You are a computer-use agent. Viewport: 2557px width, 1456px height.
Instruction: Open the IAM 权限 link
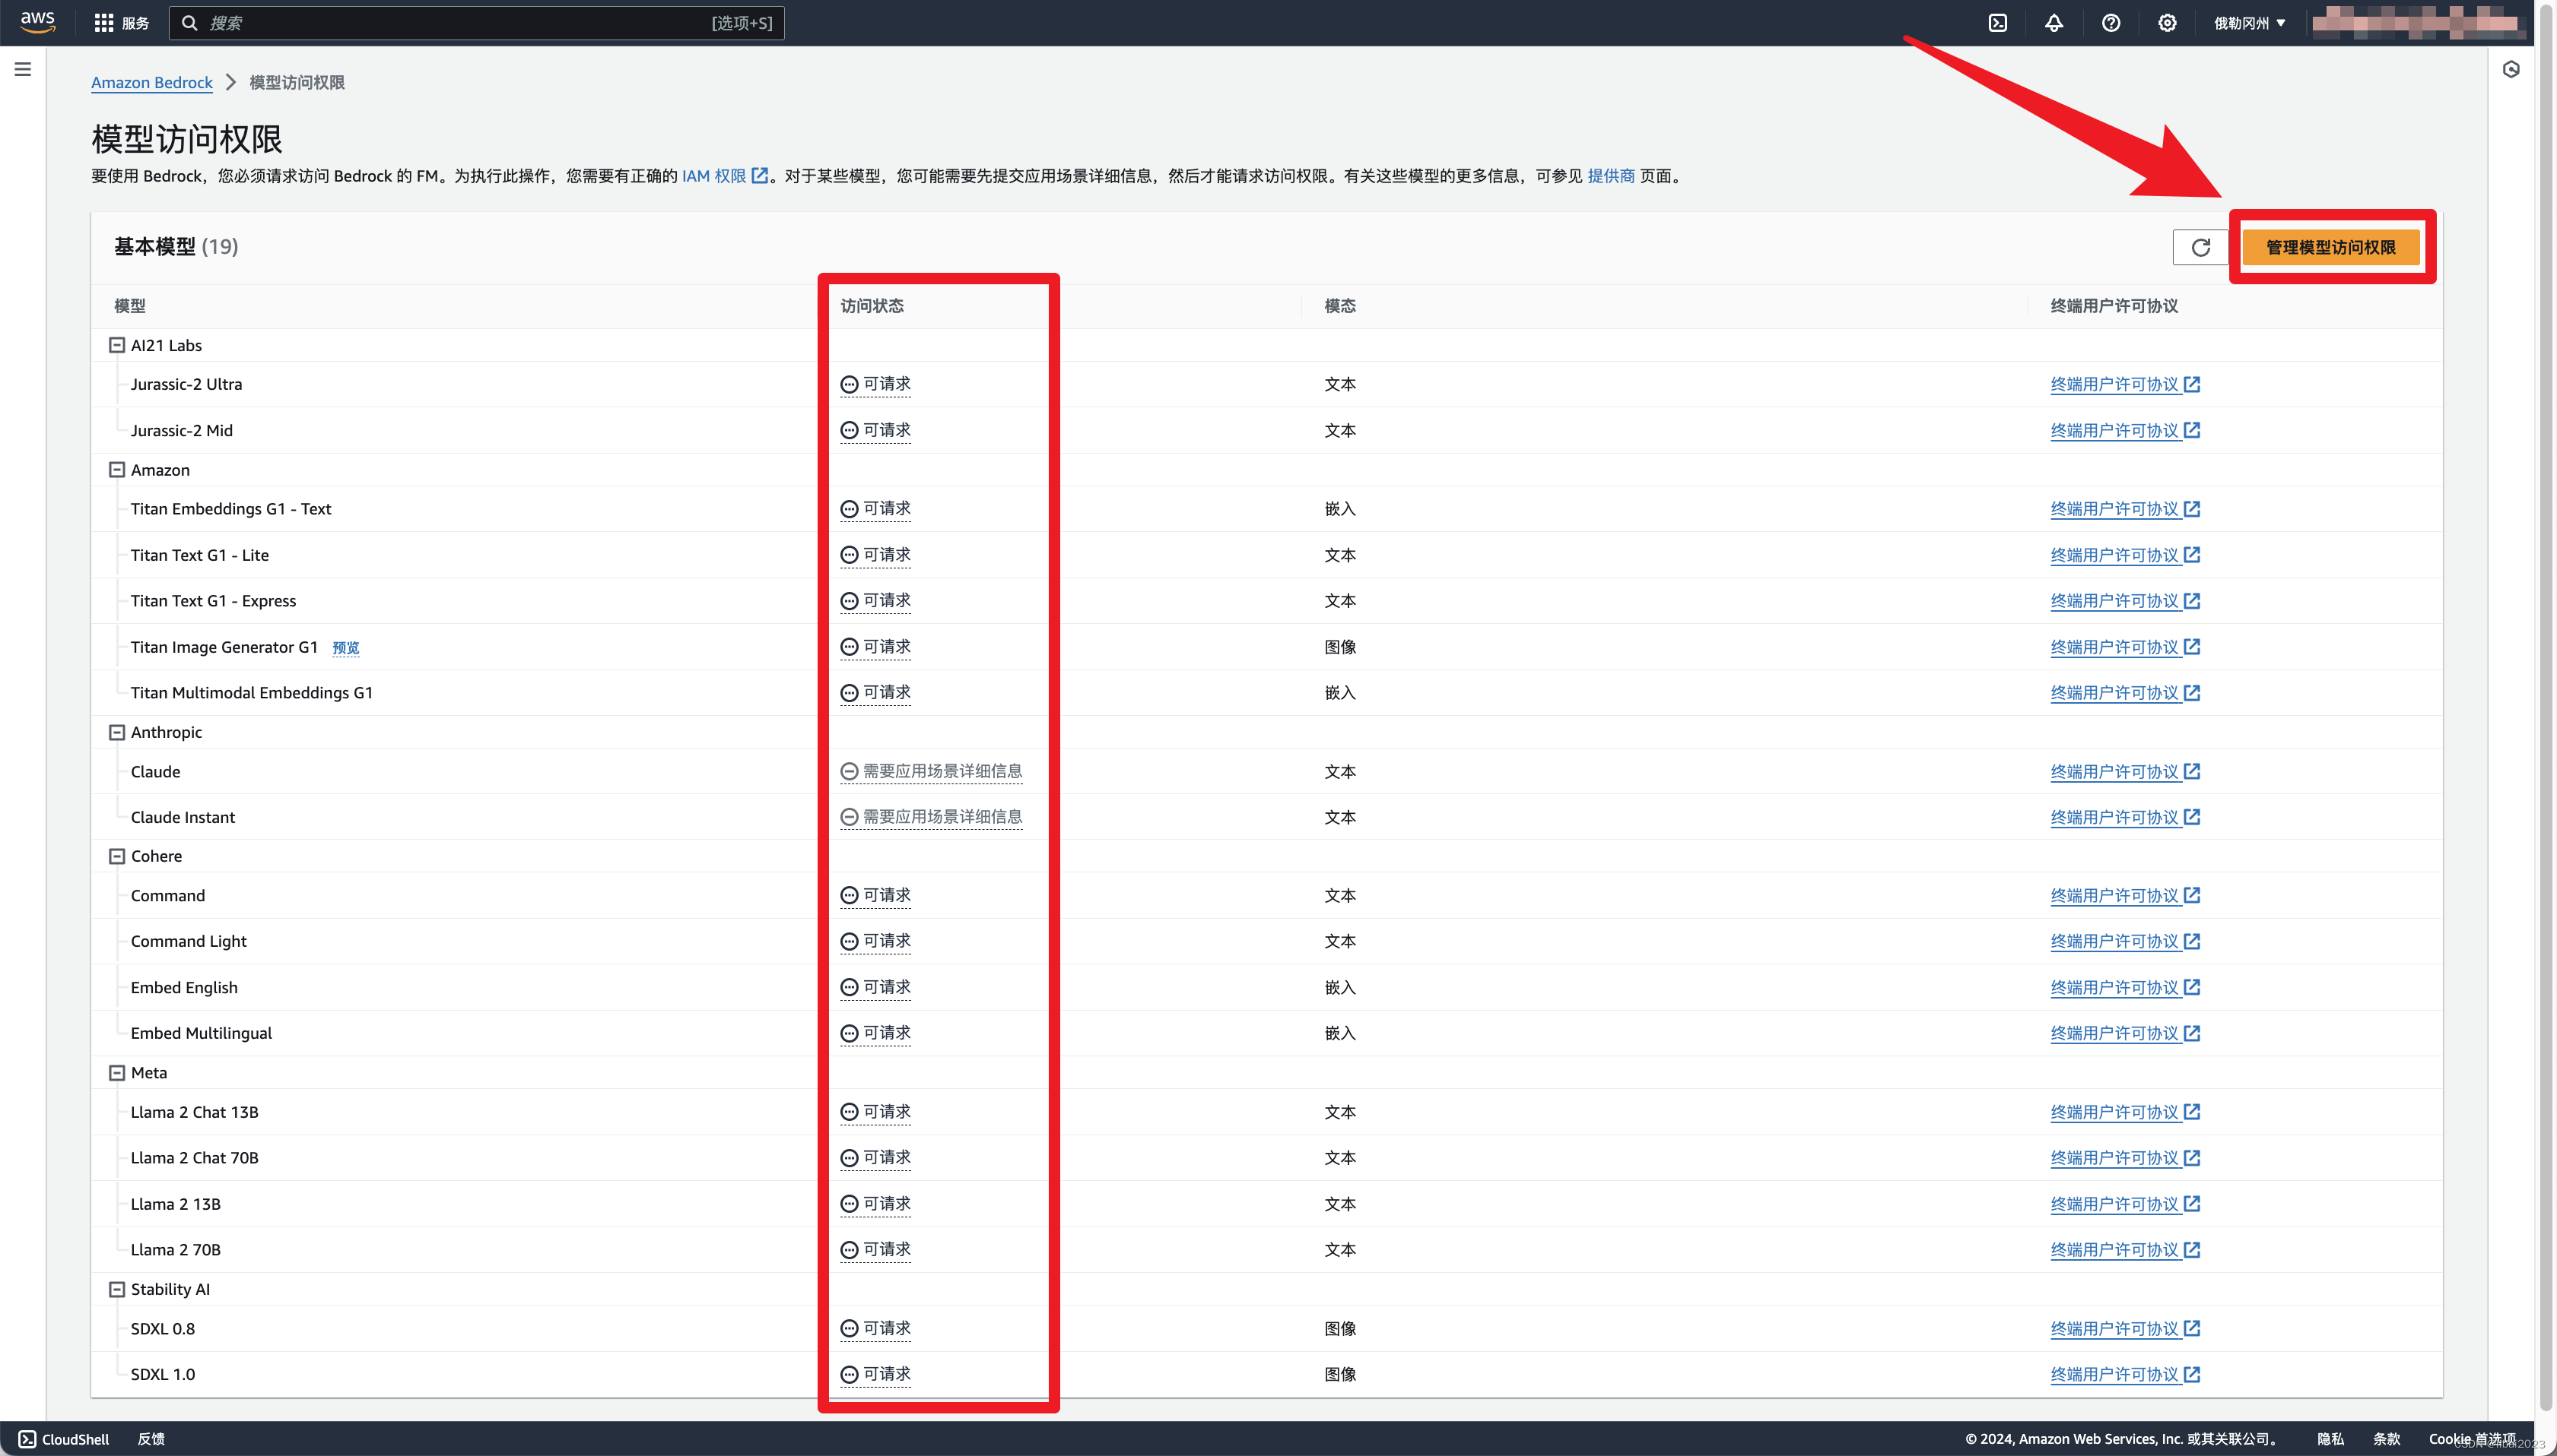tap(713, 175)
